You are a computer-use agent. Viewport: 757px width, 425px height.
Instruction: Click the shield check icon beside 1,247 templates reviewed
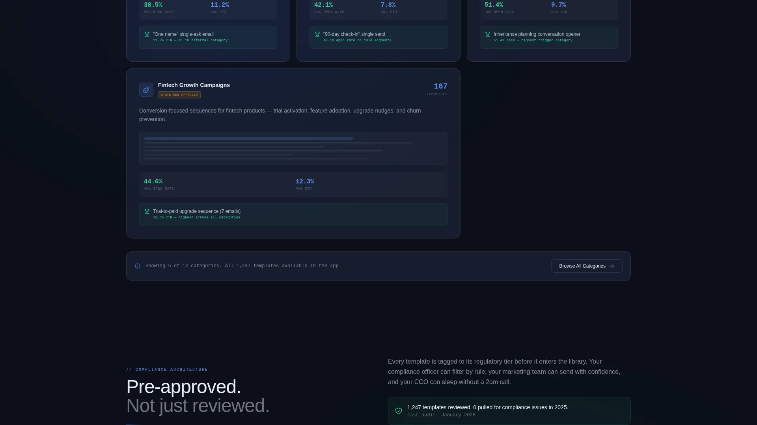(x=399, y=411)
